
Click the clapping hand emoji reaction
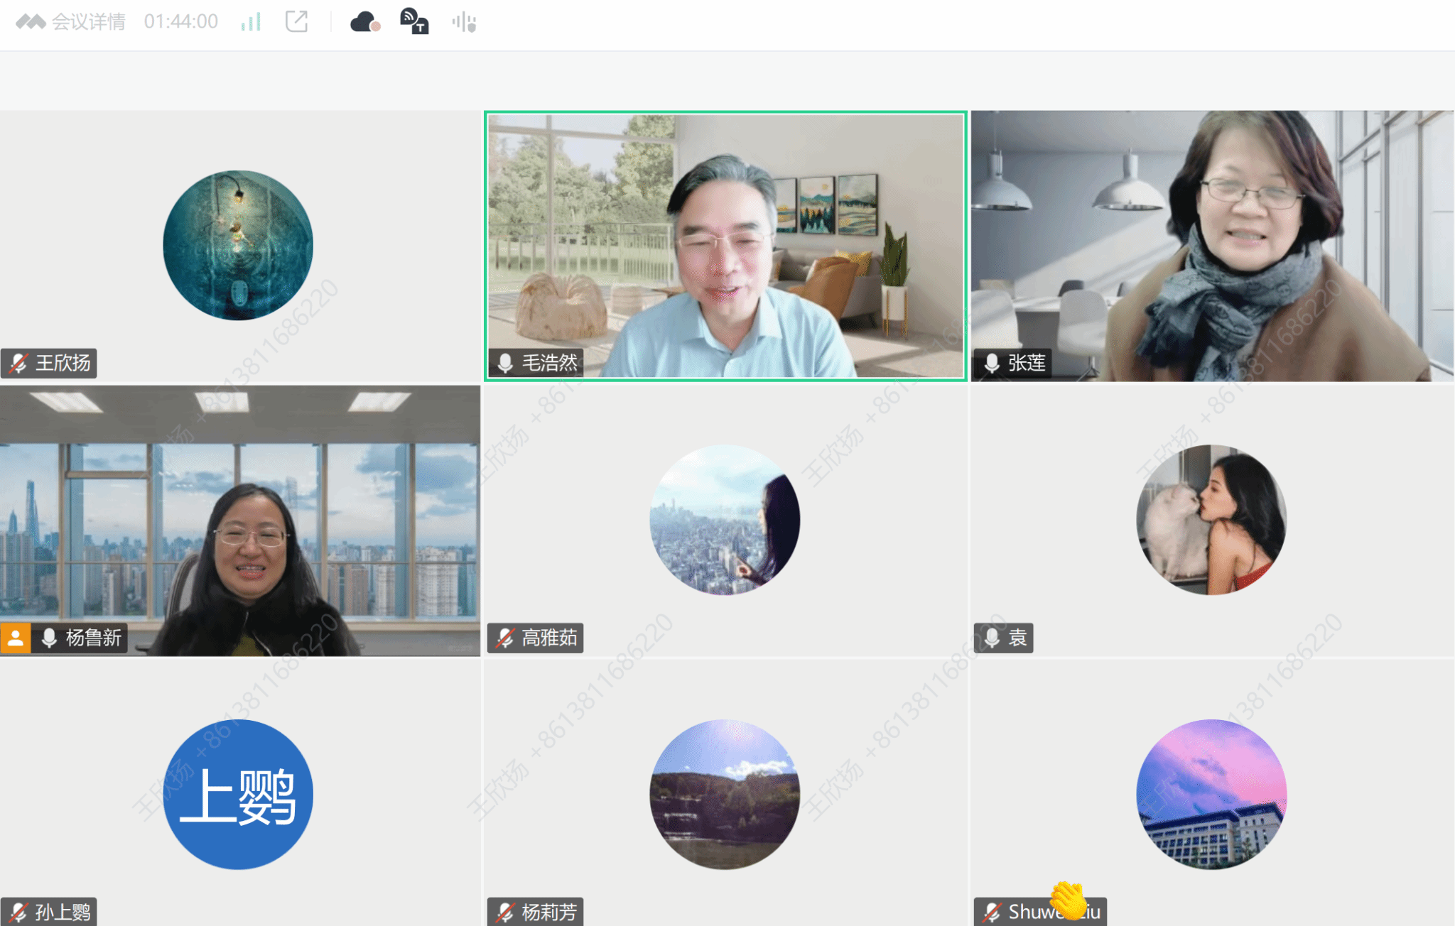(1069, 900)
